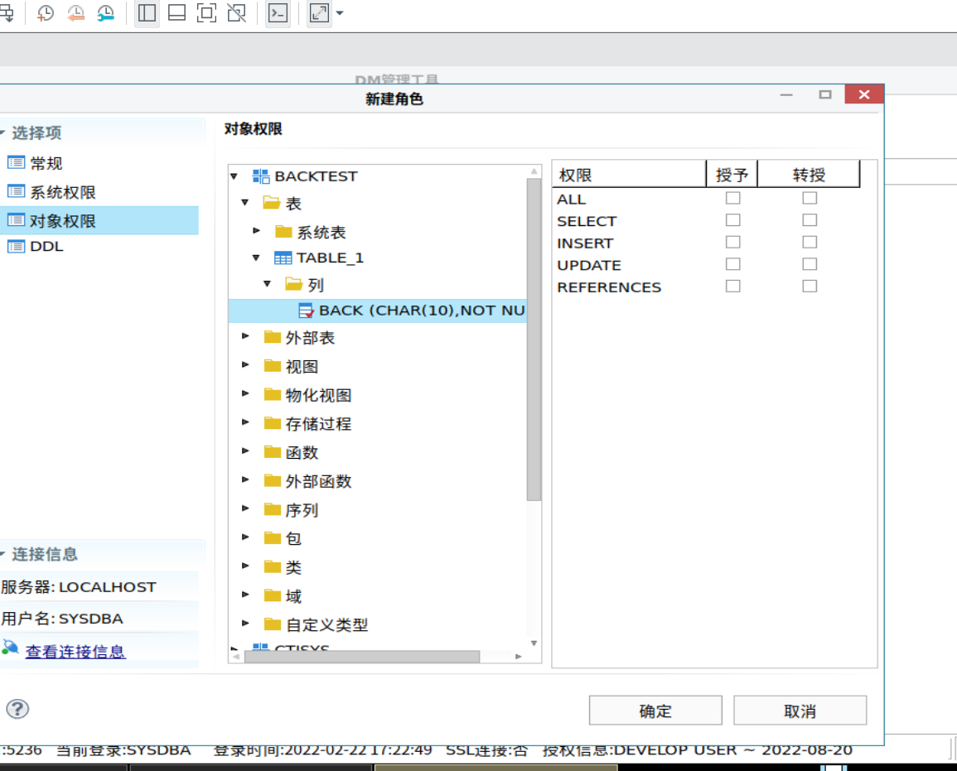
Task: Expand the 系统表 folder node
Action: 256,230
